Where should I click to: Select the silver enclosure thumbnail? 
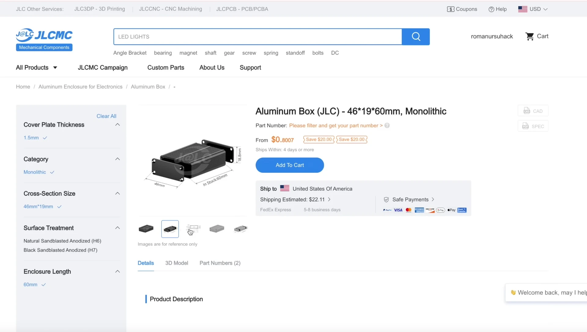tap(217, 229)
